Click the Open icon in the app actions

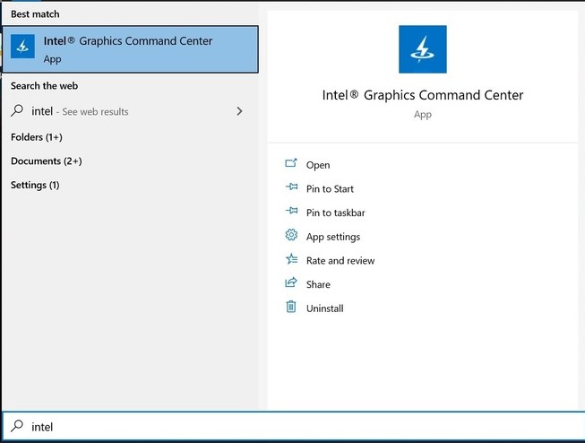pos(290,164)
